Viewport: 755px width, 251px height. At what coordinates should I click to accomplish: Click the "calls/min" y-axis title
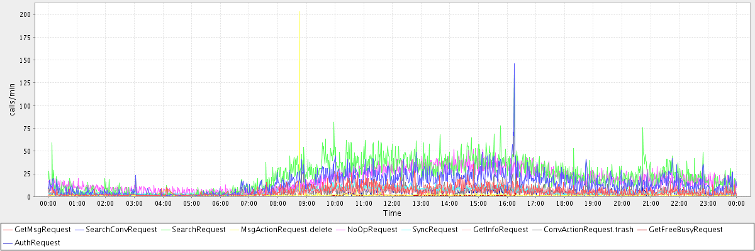(12, 100)
